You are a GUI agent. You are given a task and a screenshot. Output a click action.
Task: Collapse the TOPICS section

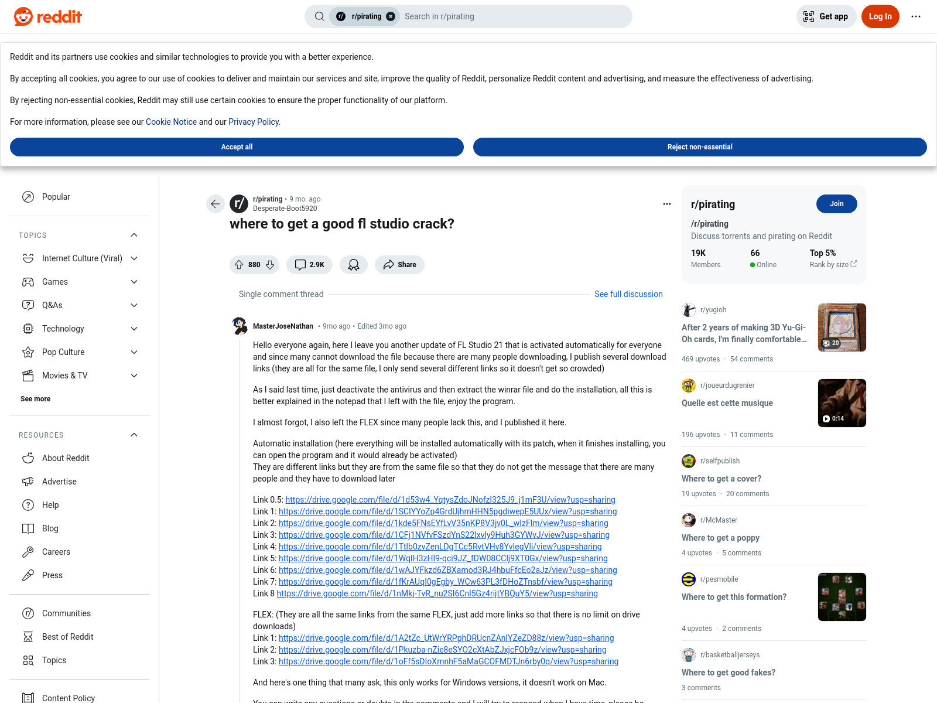pos(134,235)
